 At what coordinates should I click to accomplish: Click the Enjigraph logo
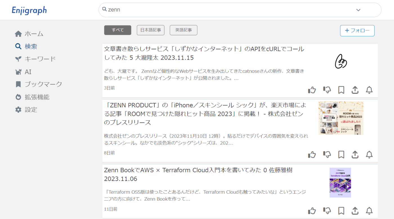tap(29, 10)
